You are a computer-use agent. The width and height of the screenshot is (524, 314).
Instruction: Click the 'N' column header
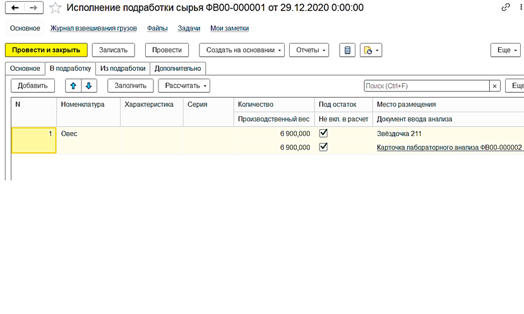click(x=33, y=112)
